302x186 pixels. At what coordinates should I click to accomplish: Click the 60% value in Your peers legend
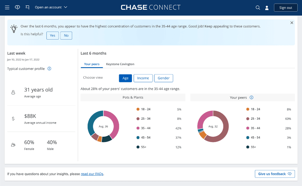288,119
